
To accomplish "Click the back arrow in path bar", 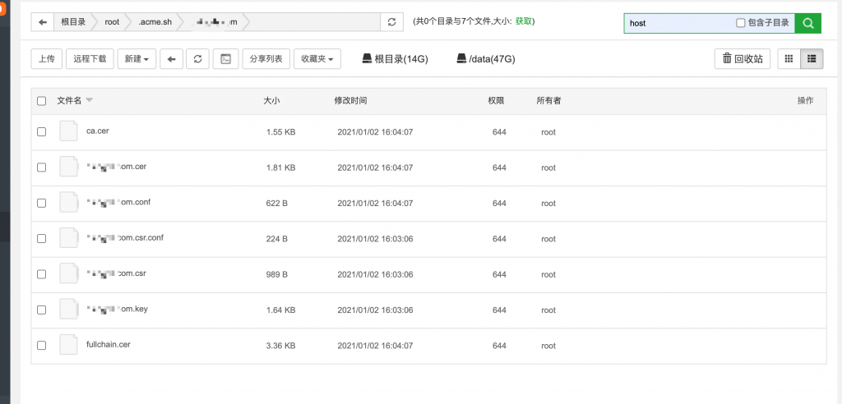I will pos(43,22).
